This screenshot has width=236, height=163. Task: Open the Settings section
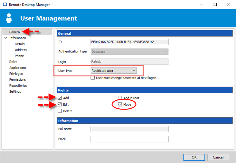(15, 92)
